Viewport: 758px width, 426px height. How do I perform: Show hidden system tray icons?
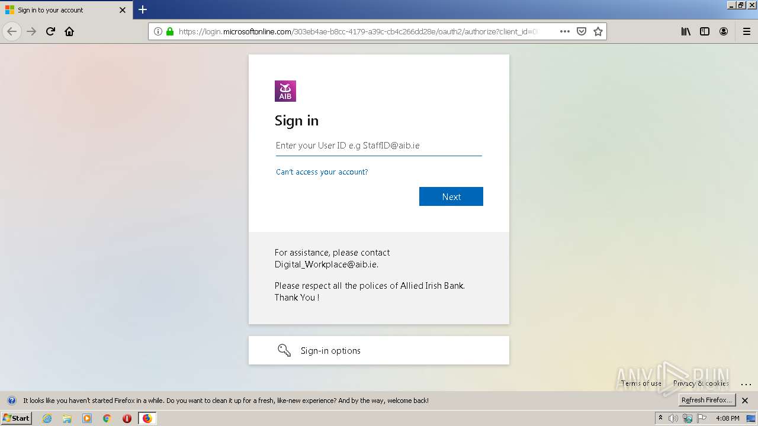click(x=660, y=418)
